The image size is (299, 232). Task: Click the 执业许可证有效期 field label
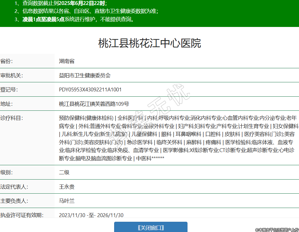22,215
